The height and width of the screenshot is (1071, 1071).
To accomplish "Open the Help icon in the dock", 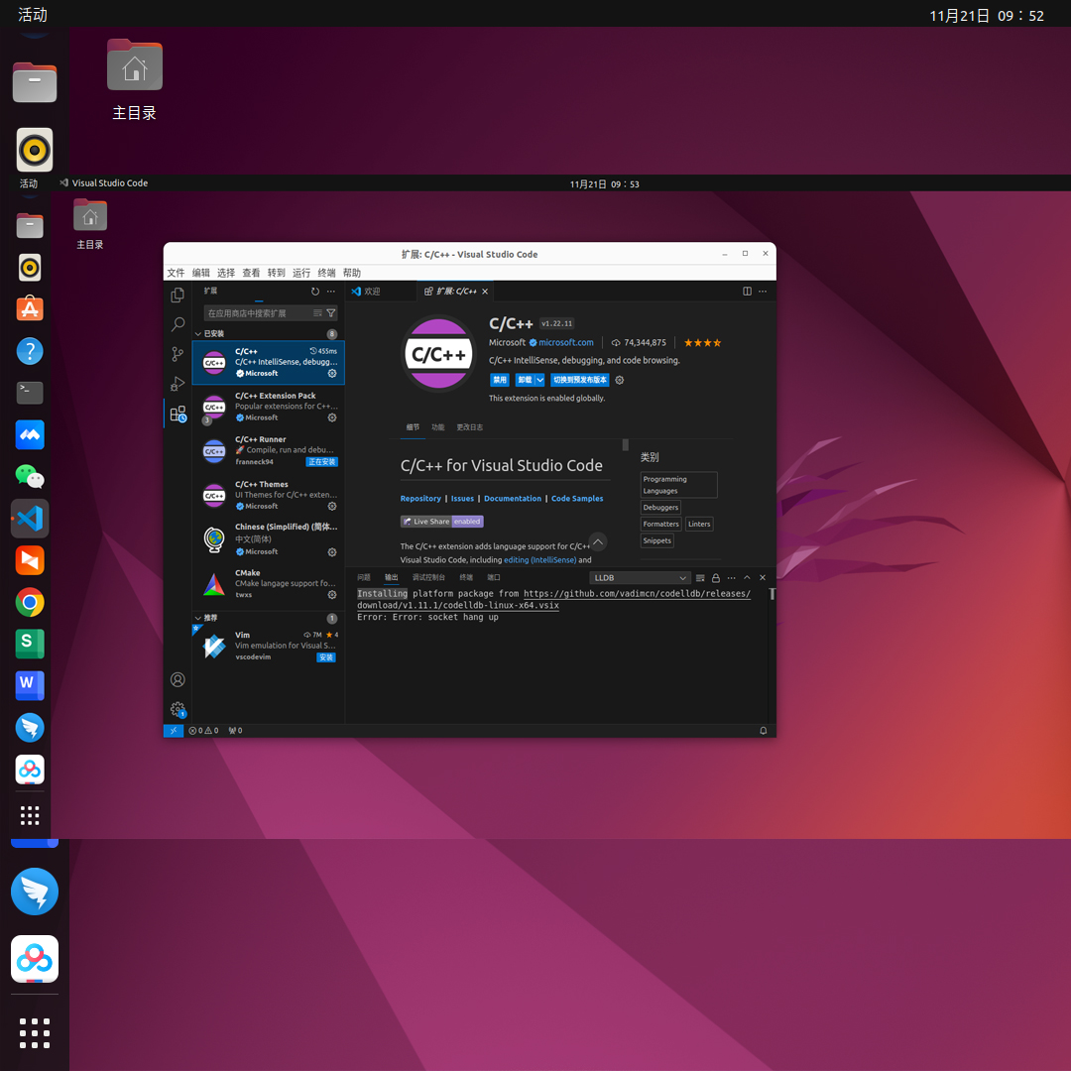I will click(x=30, y=351).
